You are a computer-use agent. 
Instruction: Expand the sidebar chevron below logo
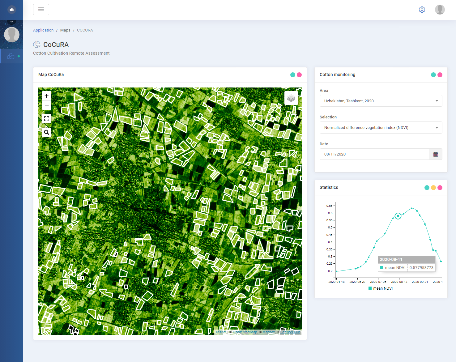(11, 22)
